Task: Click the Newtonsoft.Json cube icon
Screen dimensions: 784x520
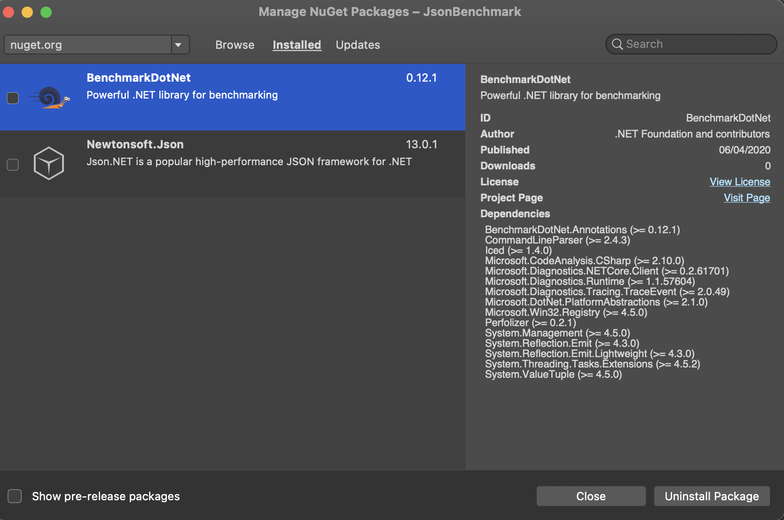Action: (x=48, y=163)
